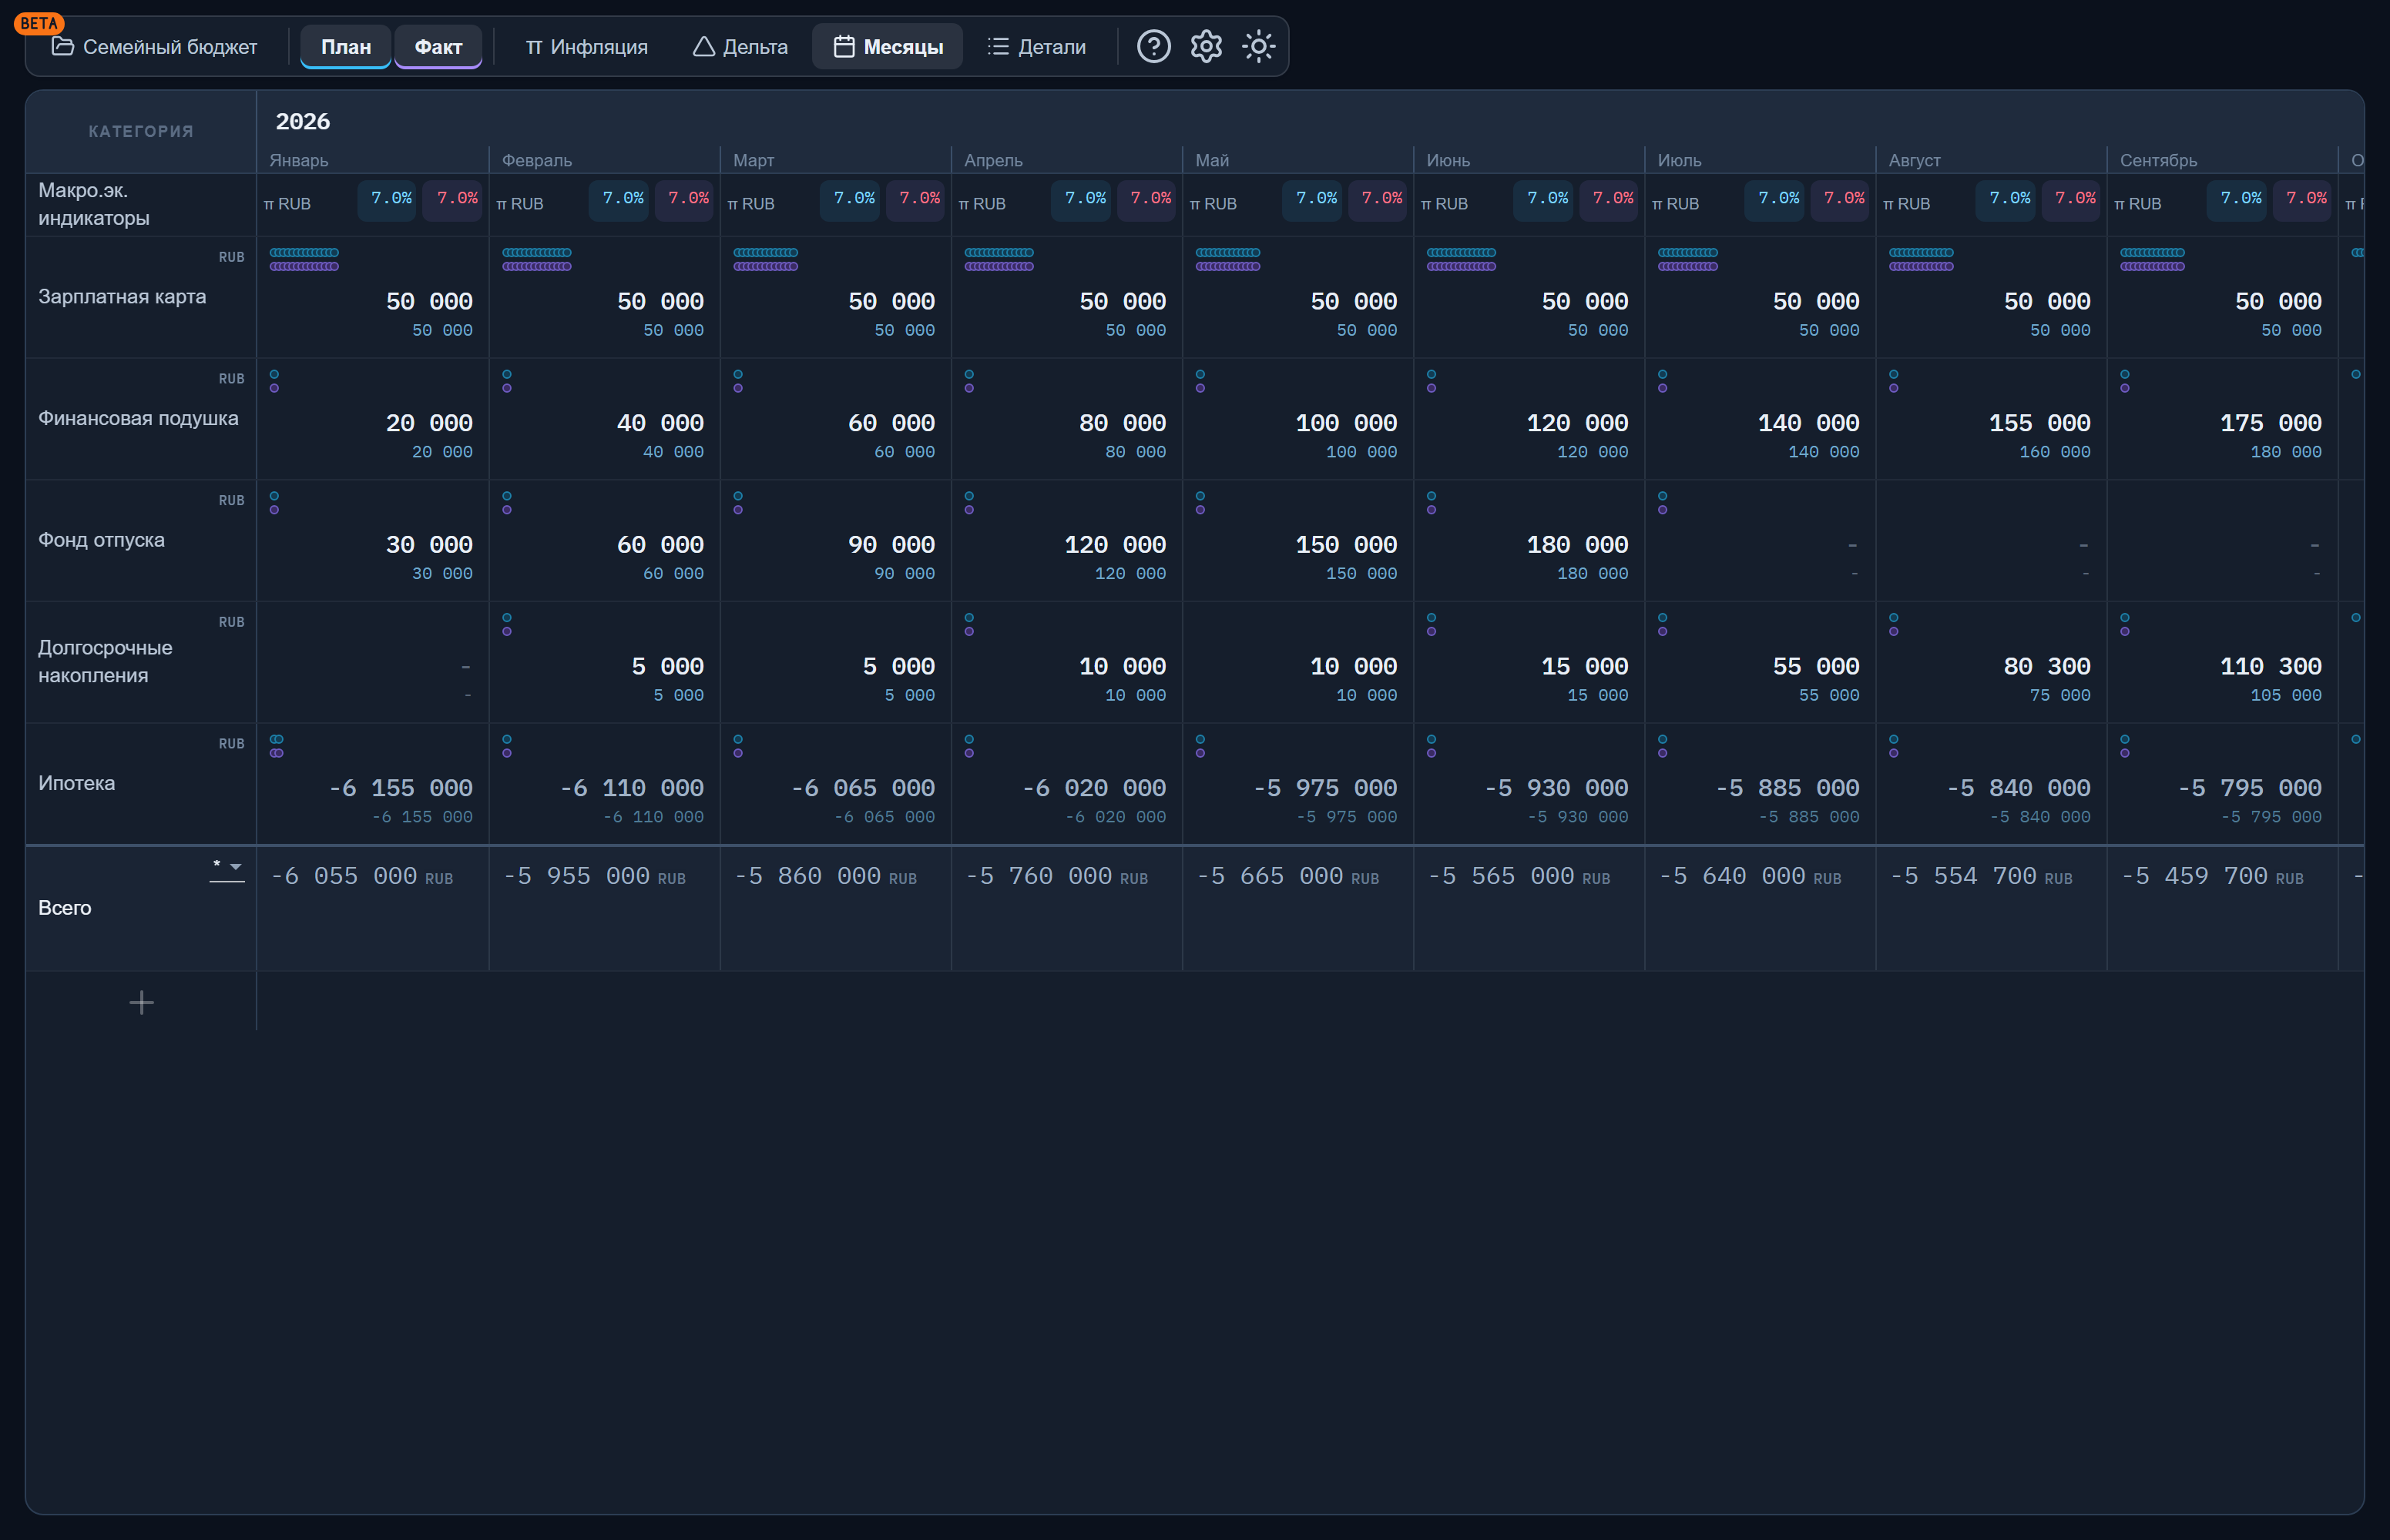Screen dimensions: 2390x1540
Task: Select the Зарплатная карта category row
Action: 141,297
